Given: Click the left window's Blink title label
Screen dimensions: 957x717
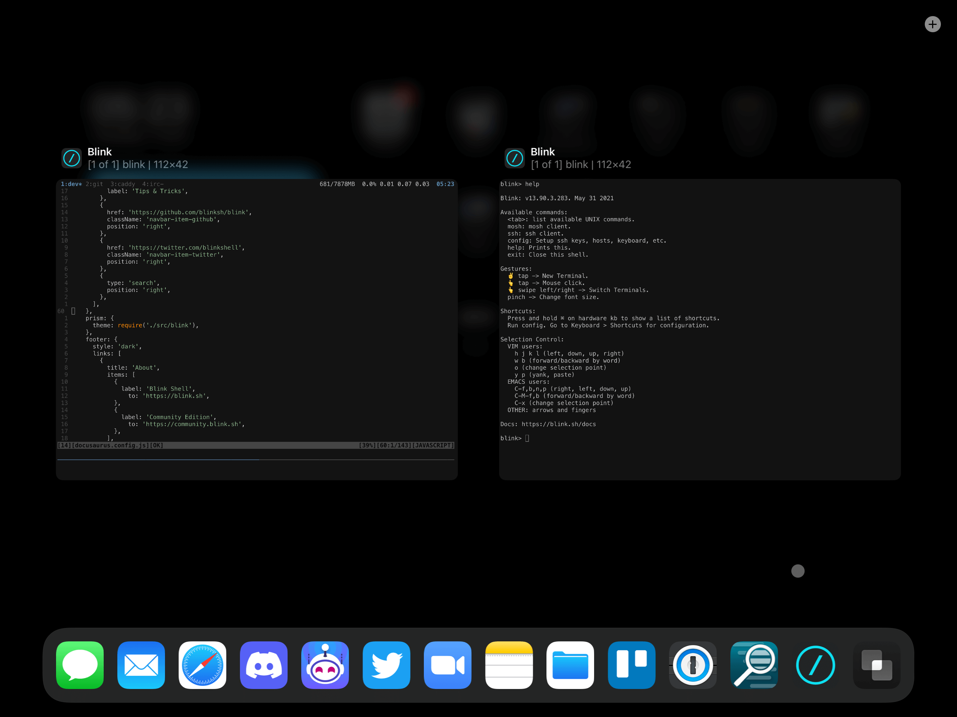Looking at the screenshot, I should (99, 152).
